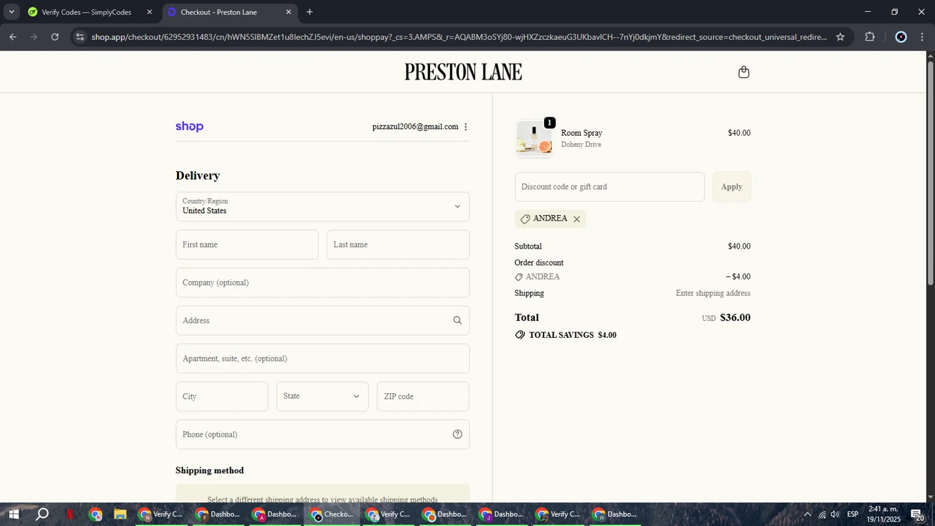The width and height of the screenshot is (935, 526).
Task: Show the phone number help tooltip
Action: coord(458,434)
